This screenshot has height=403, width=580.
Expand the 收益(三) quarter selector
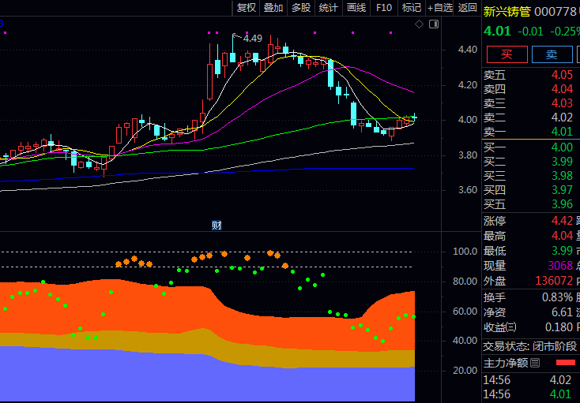click(x=511, y=327)
